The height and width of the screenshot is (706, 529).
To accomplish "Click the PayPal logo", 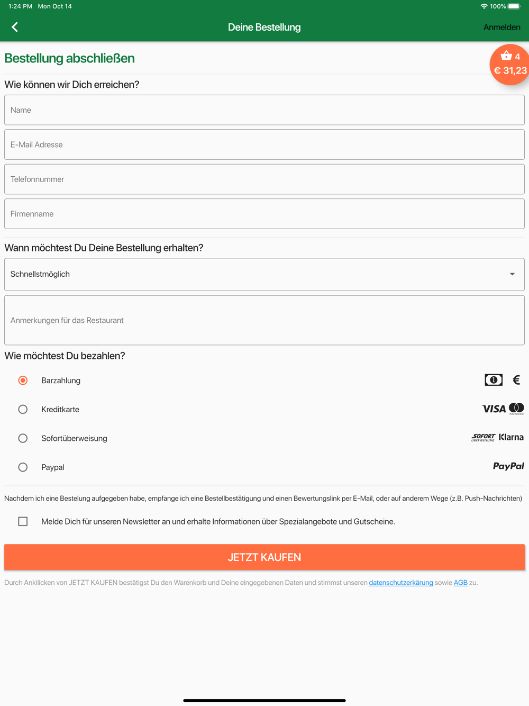I will 508,466.
